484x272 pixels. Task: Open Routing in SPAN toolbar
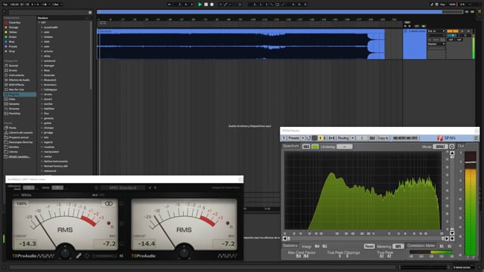pos(343,138)
